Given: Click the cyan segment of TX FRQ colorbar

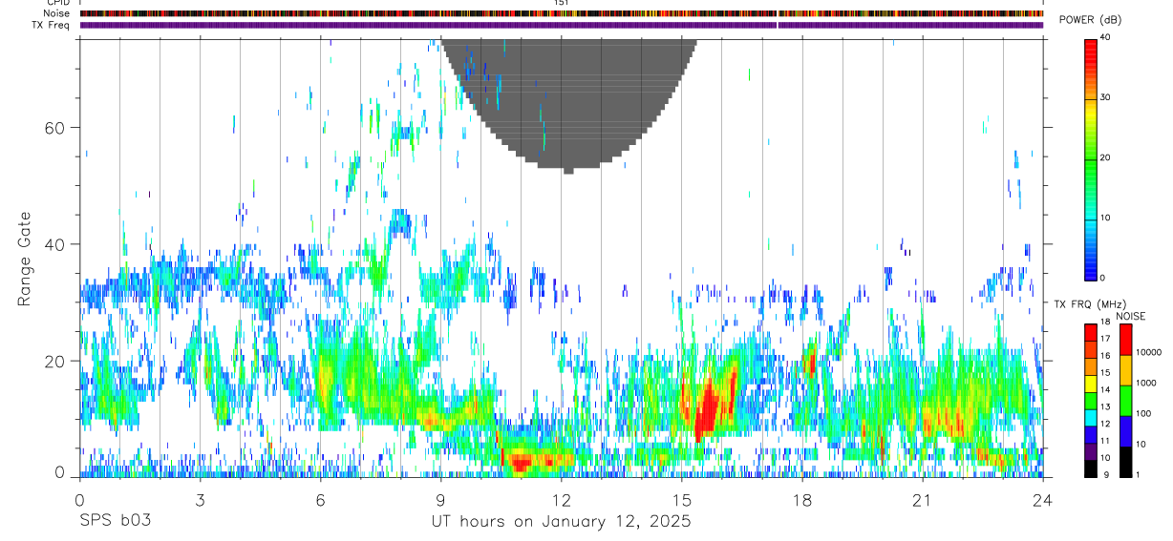Looking at the screenshot, I should coord(1091,418).
